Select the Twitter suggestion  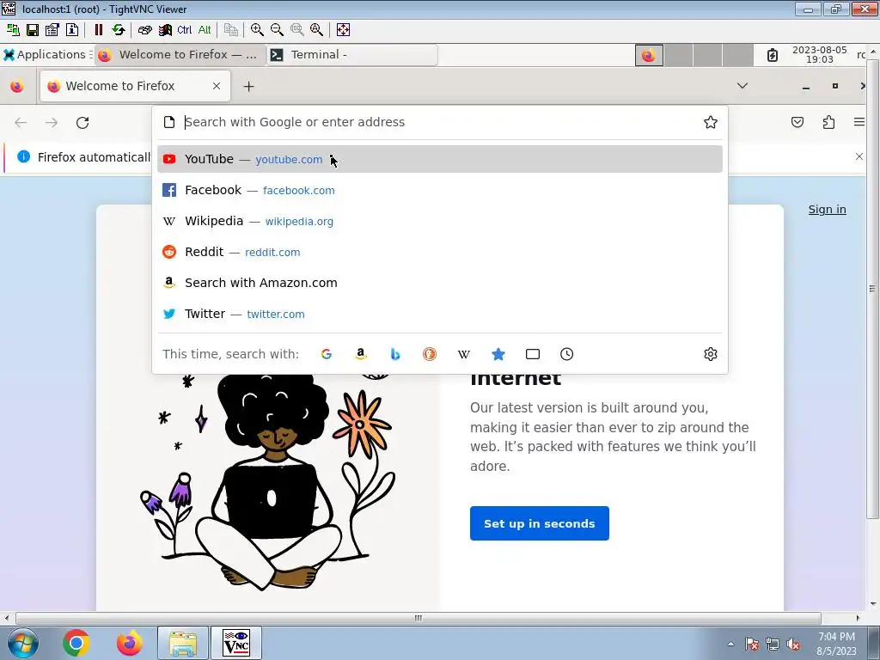click(440, 314)
